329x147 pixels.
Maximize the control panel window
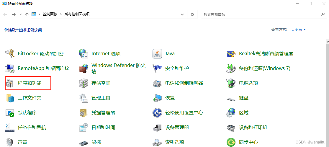coord(310,4)
